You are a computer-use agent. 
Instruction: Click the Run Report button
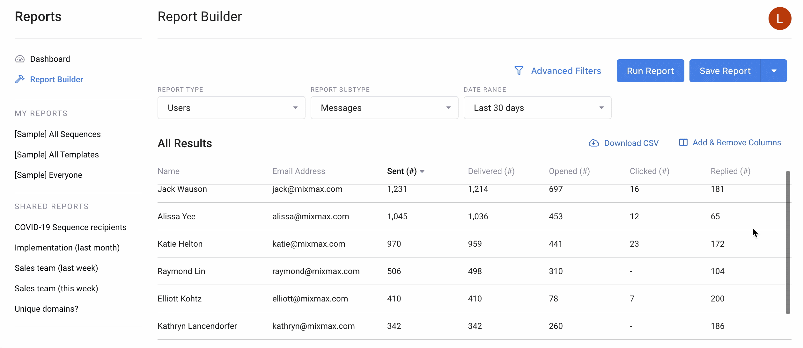point(650,71)
